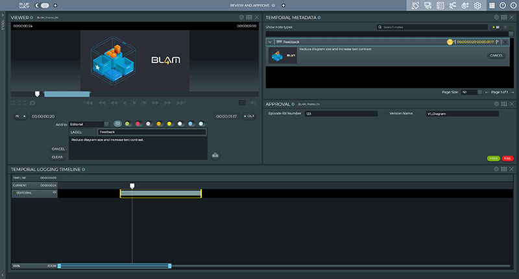Image resolution: width=519 pixels, height=279 pixels.
Task: Click the red FAIL button
Action: pos(507,158)
